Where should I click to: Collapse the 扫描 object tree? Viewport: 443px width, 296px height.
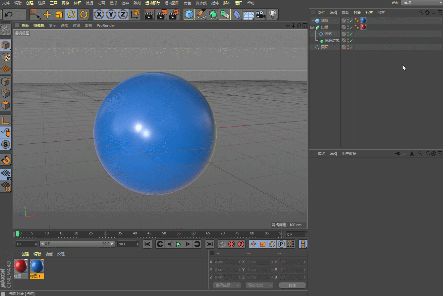[x=312, y=27]
